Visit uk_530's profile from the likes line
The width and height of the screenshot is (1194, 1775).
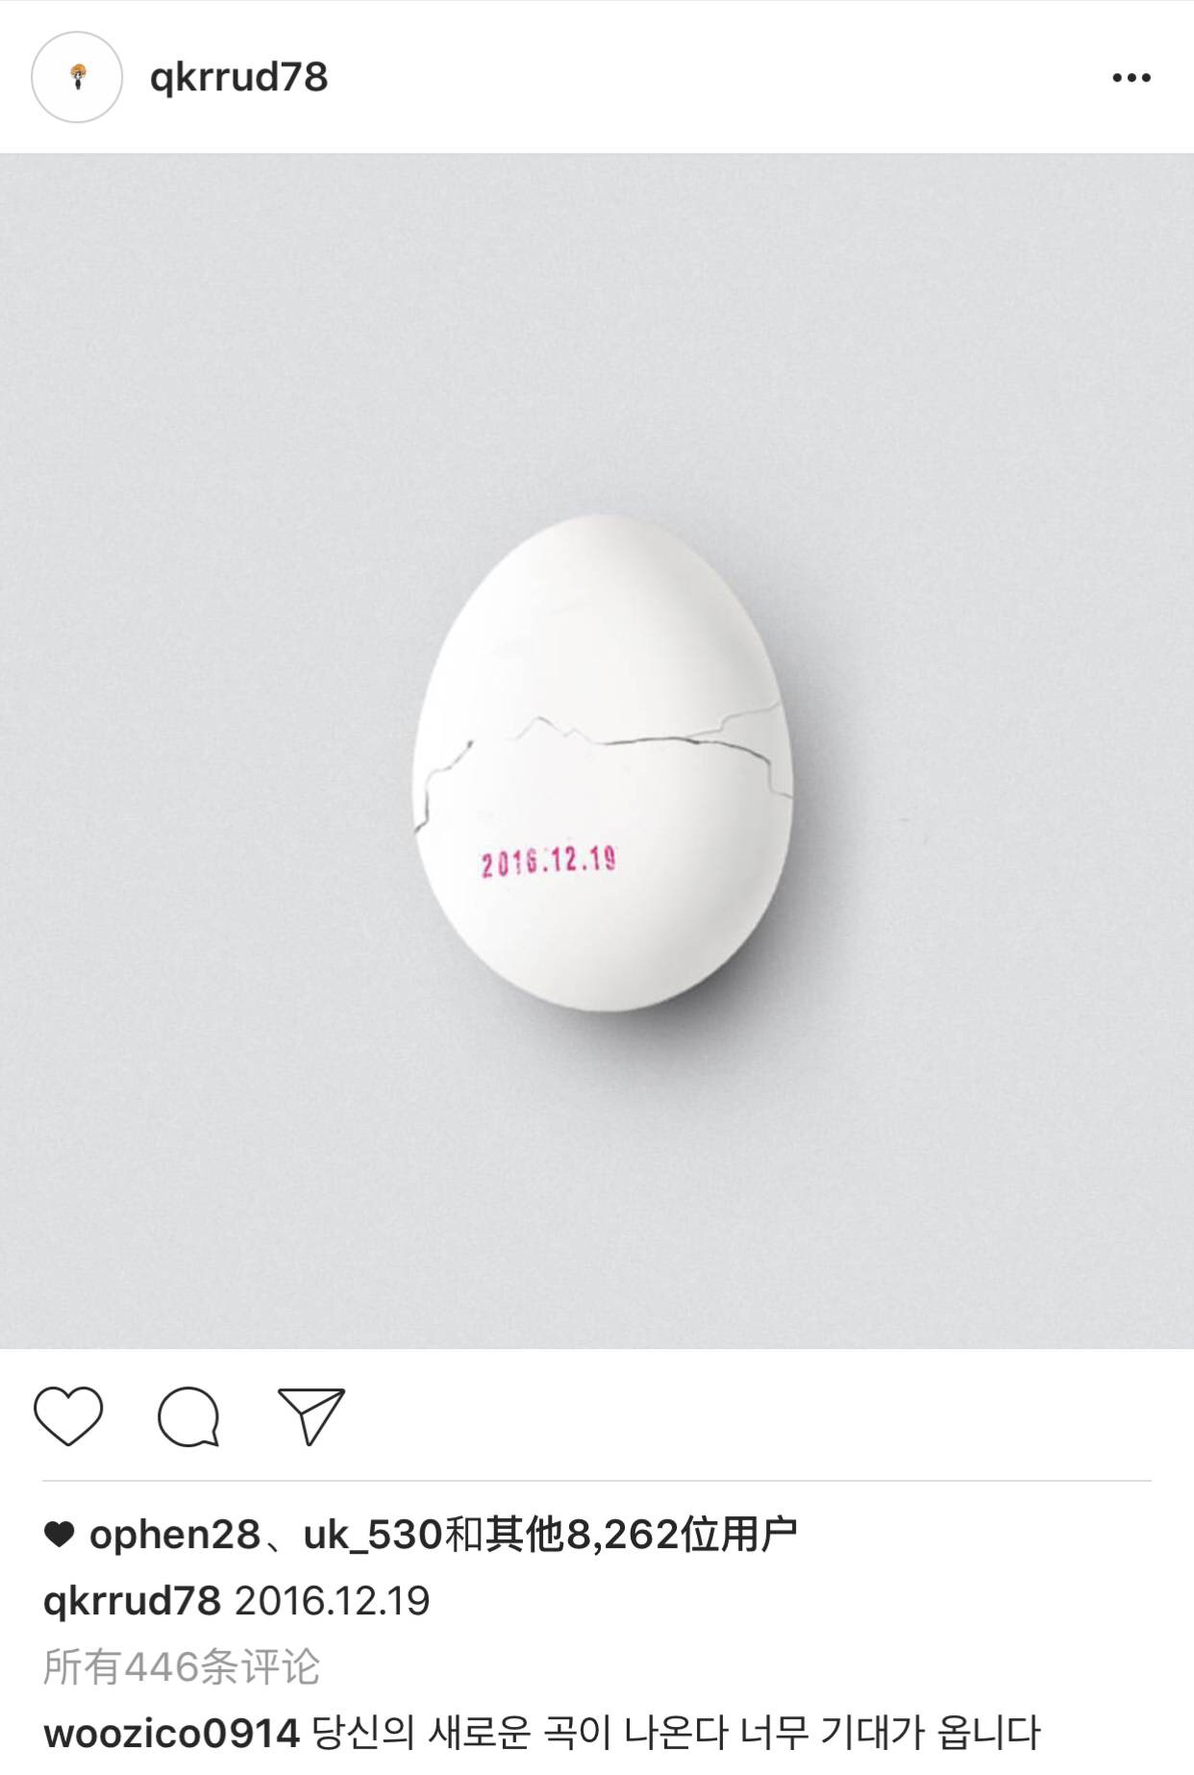(373, 1536)
